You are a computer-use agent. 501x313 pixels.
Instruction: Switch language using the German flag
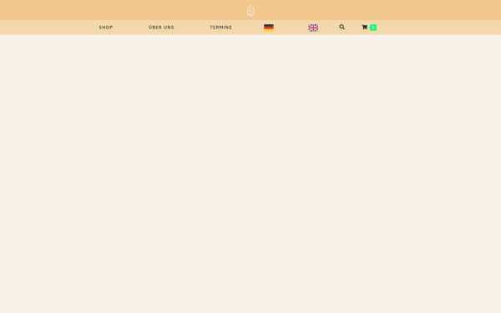tap(268, 28)
